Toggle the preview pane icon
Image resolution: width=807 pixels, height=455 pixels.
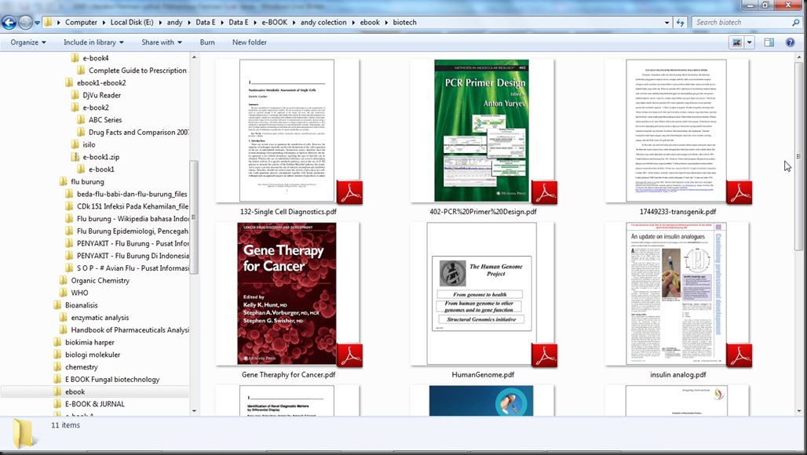coord(769,42)
